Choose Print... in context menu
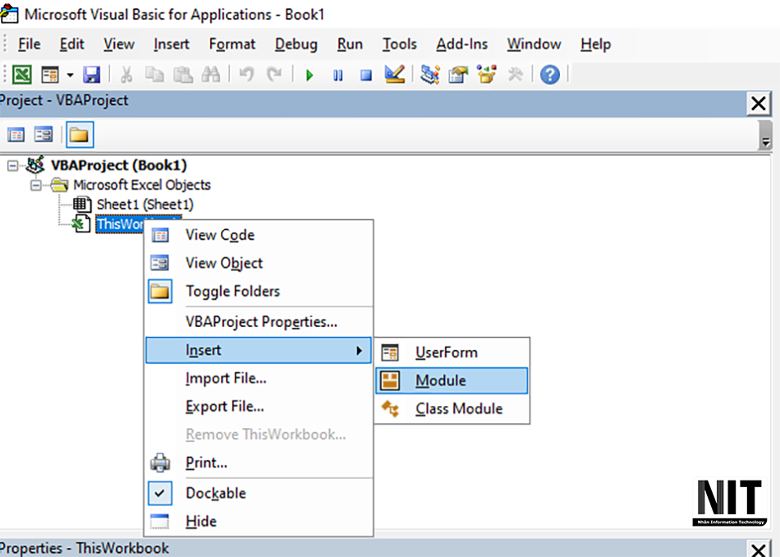Viewport: 780px width, 557px height. tap(259, 463)
